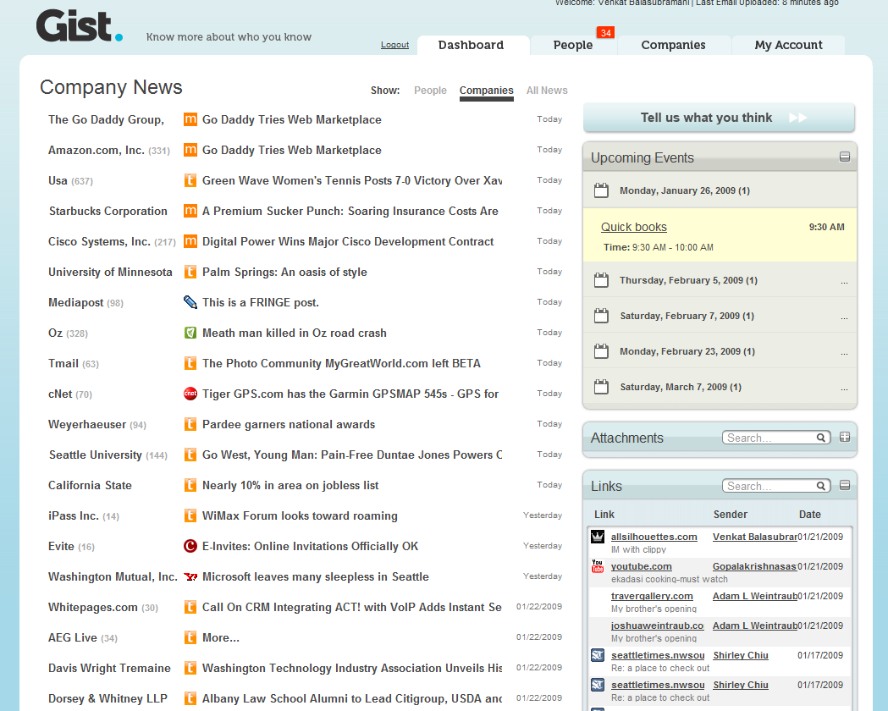Expand the Attachments panel
The image size is (888, 711).
coord(844,438)
